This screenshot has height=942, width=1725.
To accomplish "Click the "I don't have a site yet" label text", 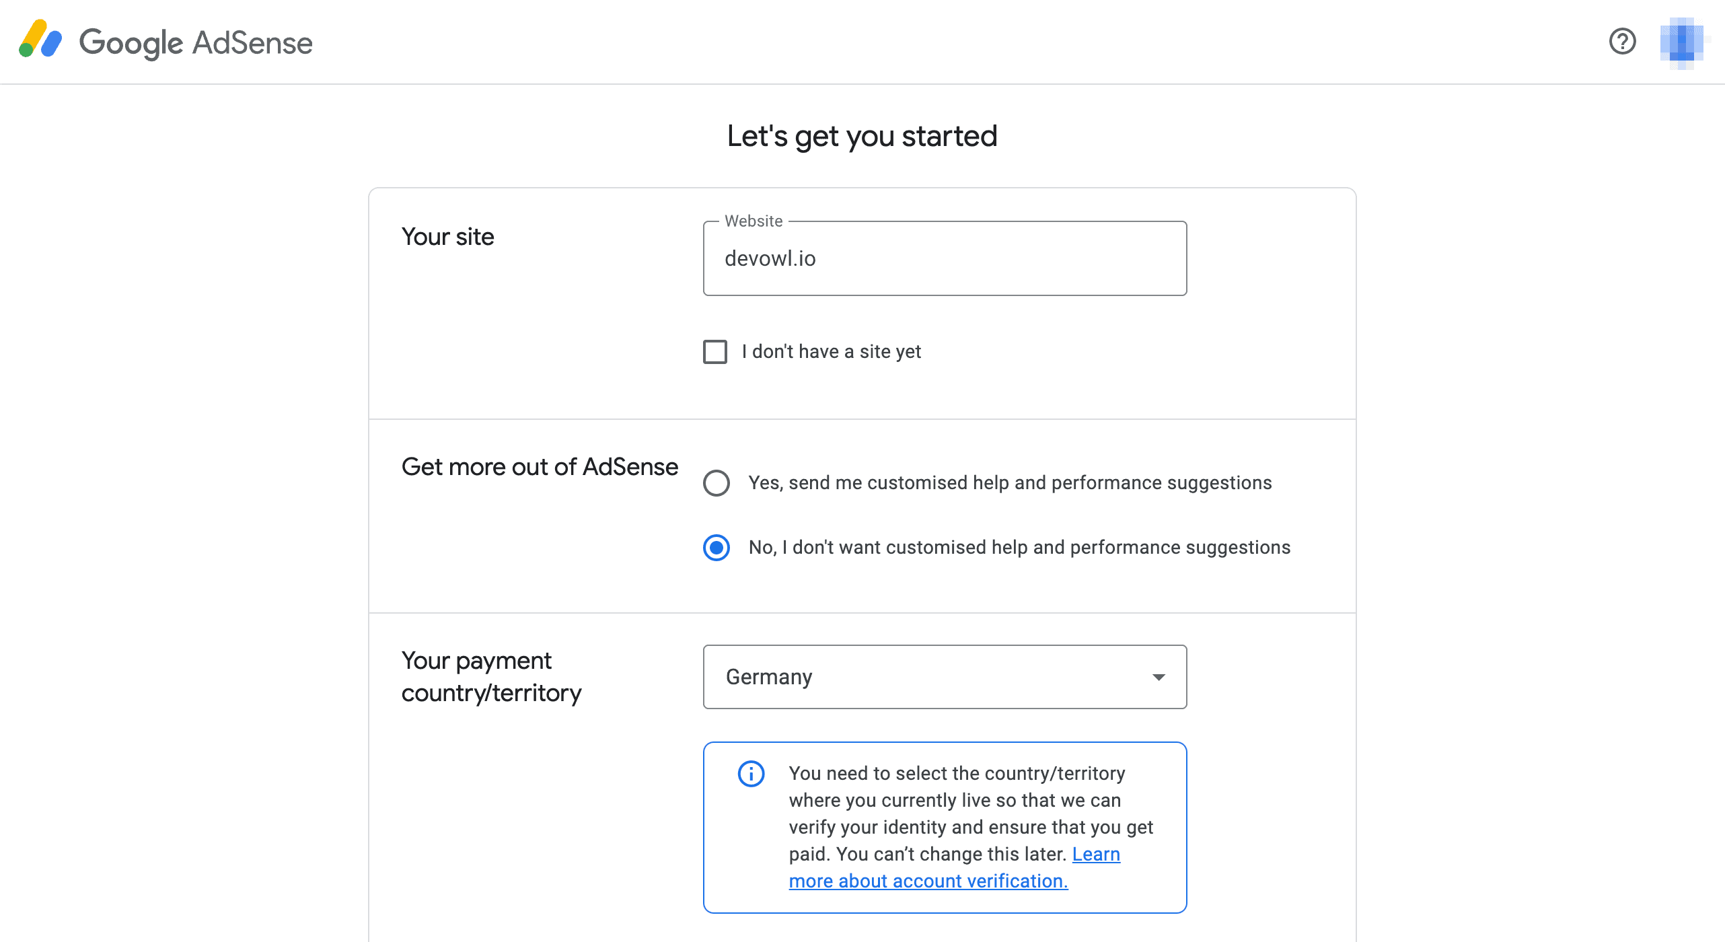I will point(831,352).
